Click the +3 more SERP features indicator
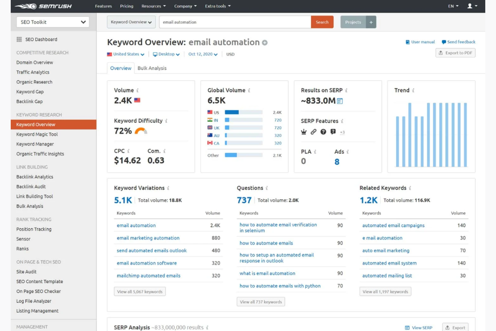496x331 pixels. [x=342, y=132]
